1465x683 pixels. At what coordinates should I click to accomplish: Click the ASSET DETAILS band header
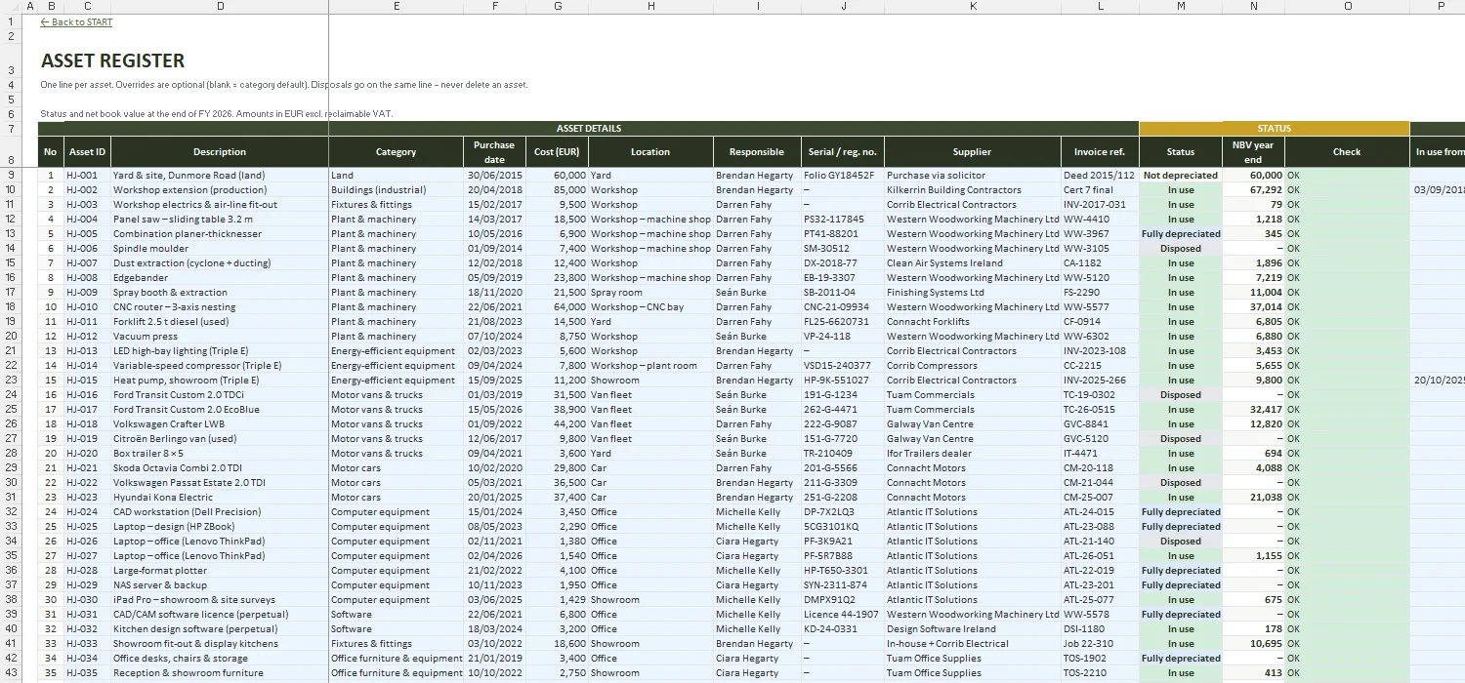[588, 129]
